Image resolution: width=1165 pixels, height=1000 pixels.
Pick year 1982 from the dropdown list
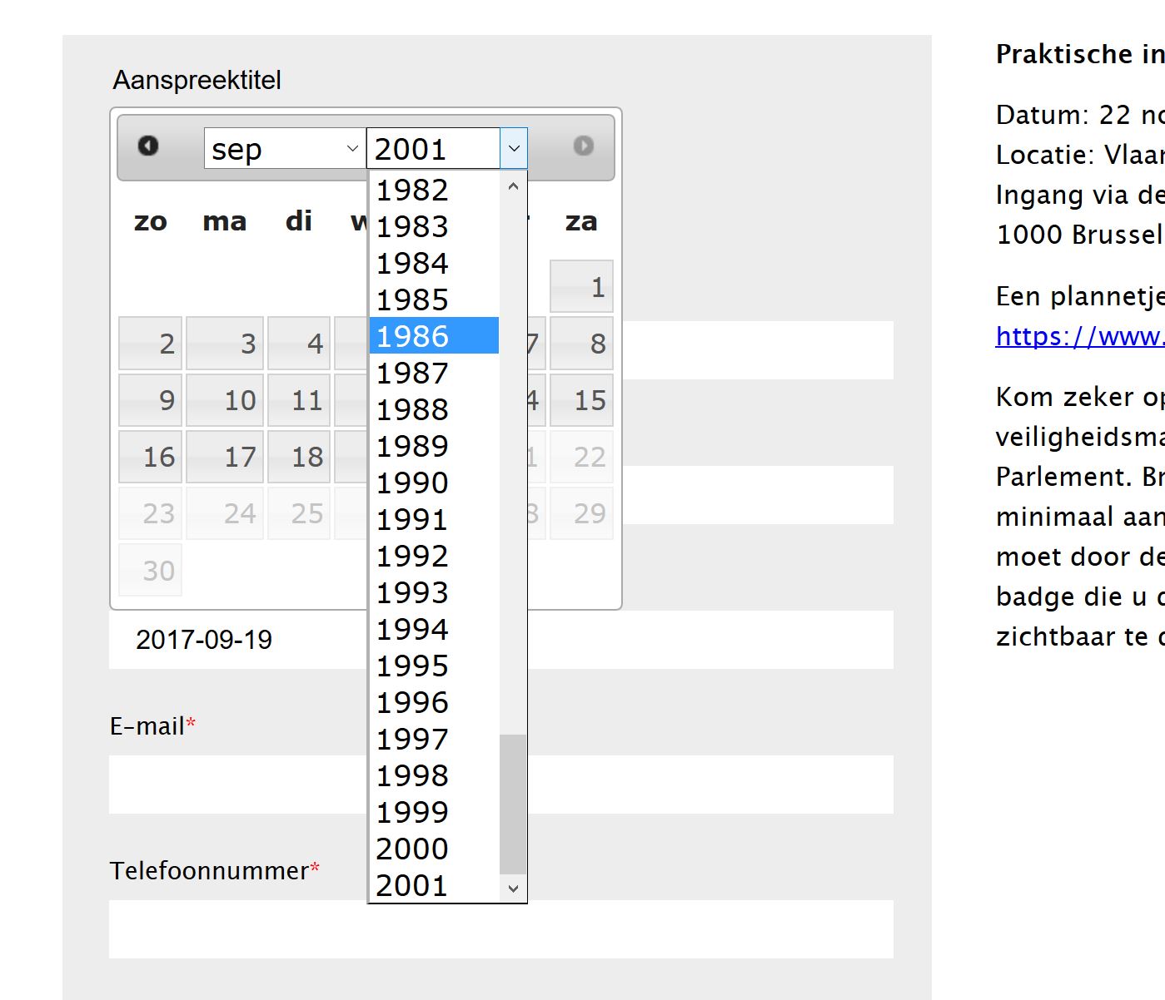434,190
